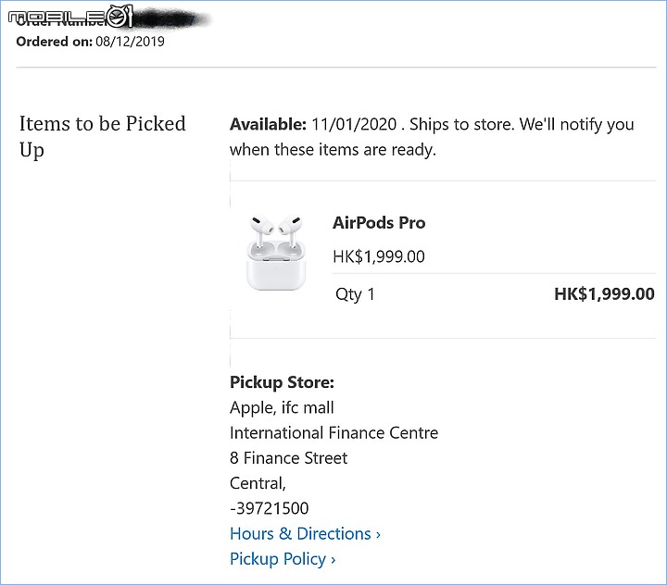Click the chevron after Pickup Policy
Viewport: 667px width, 585px height.
pos(333,560)
